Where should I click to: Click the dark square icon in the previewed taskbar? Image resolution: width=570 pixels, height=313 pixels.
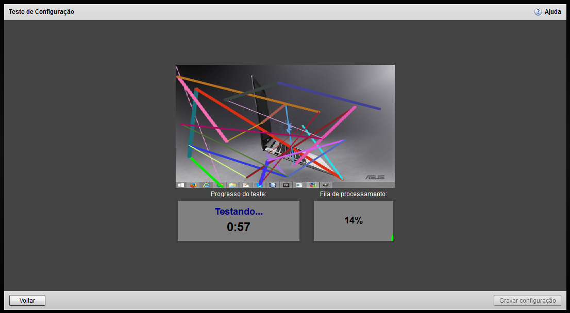[286, 185]
